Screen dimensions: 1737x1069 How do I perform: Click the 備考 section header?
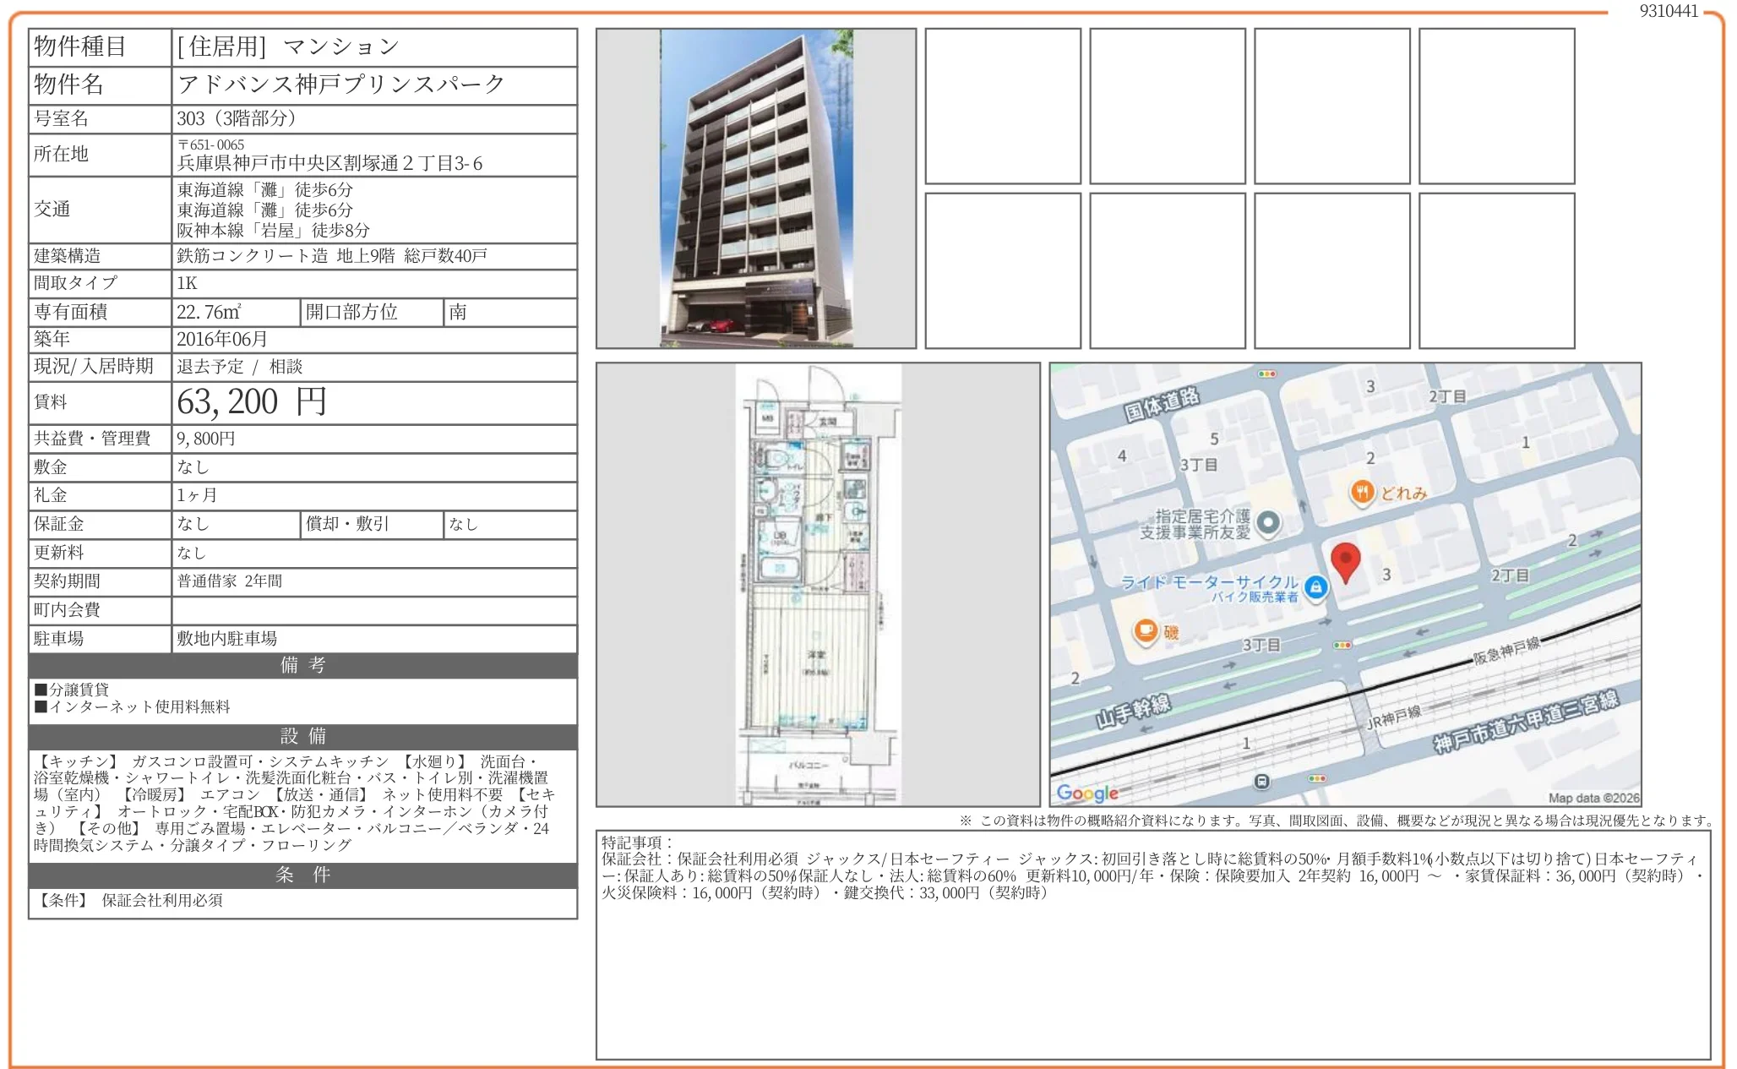pyautogui.click(x=302, y=665)
